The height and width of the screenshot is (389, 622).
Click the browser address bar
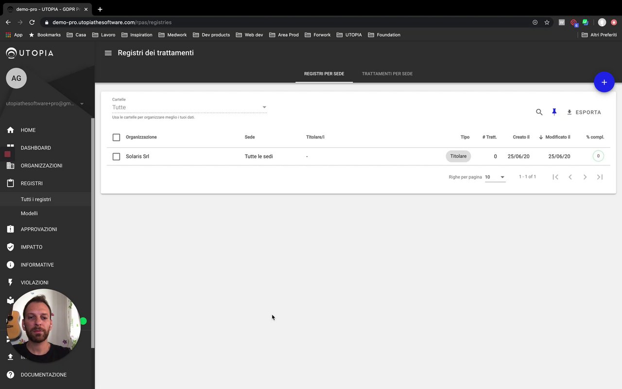pyautogui.click(x=287, y=22)
